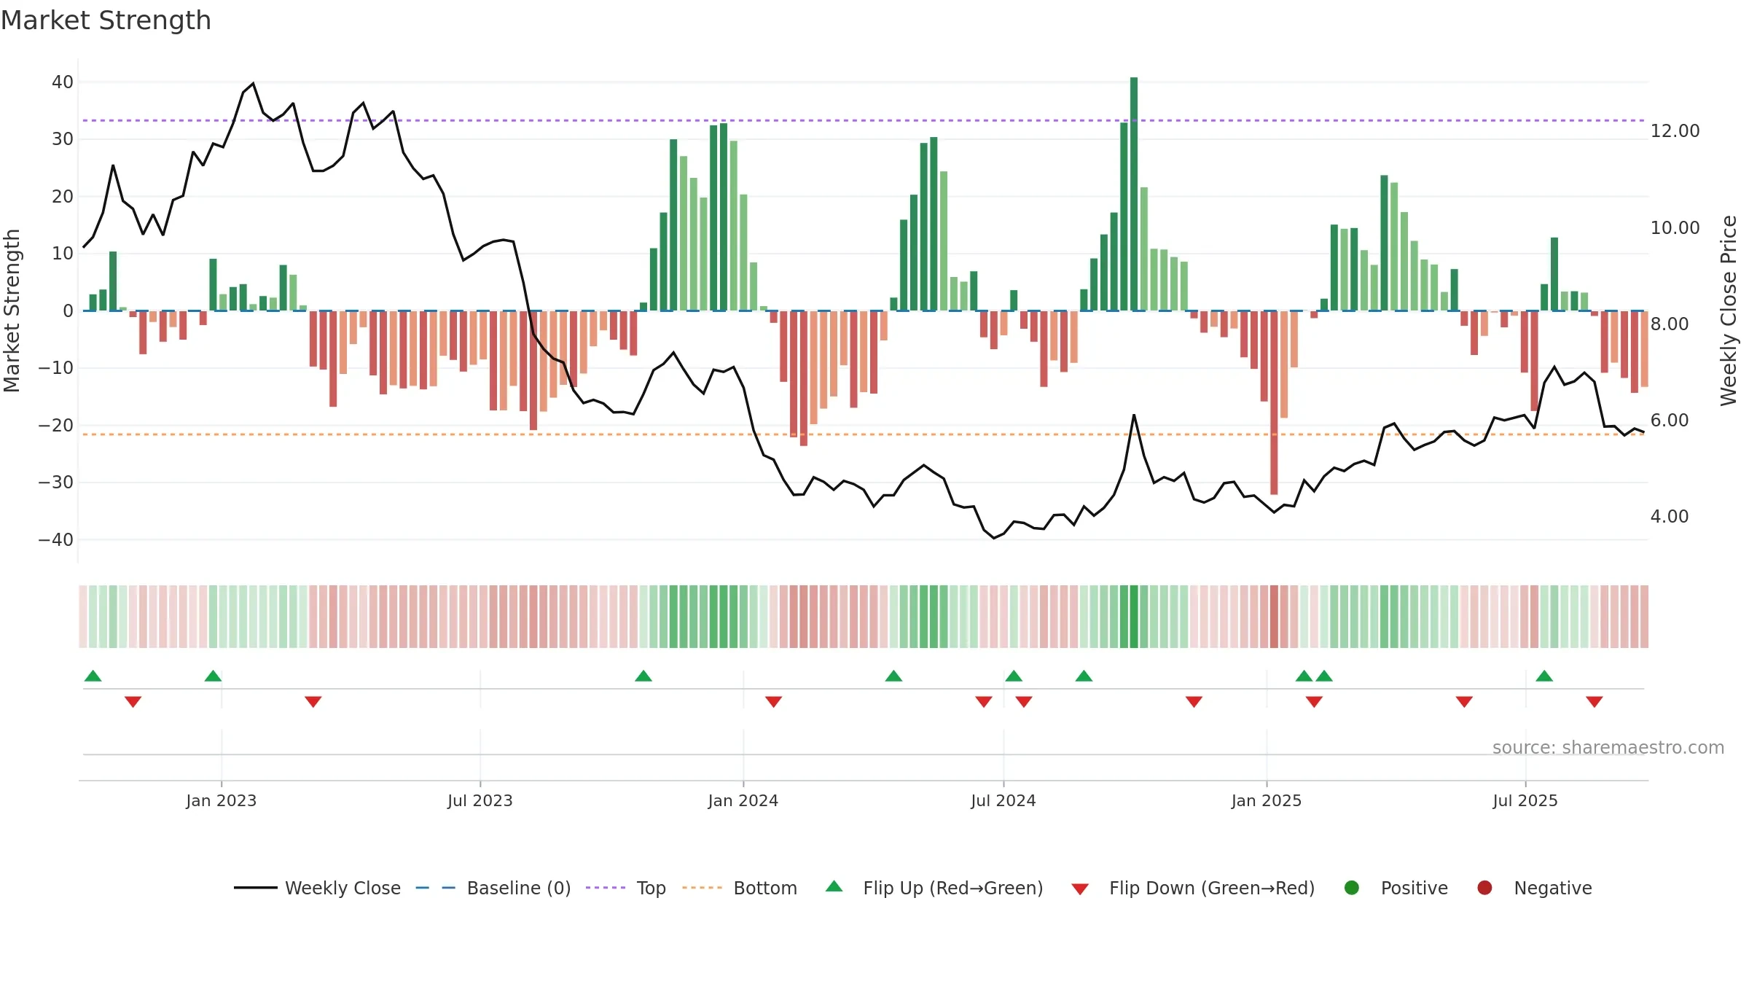This screenshot has height=984, width=1749.
Task: Click the −40 left-axis tick label
Action: [56, 540]
